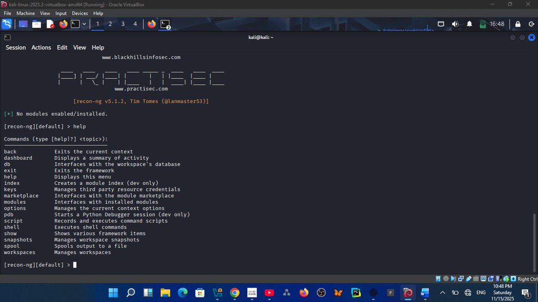
Task: Open Microsoft Store from taskbar
Action: (x=200, y=293)
